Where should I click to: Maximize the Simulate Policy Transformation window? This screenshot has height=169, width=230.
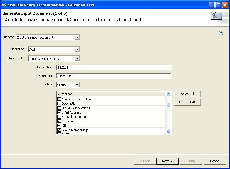218,5
